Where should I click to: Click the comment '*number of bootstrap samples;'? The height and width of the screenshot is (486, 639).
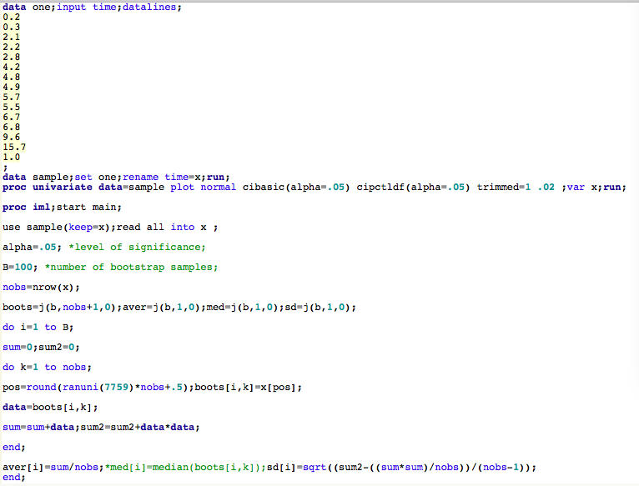[x=131, y=267]
